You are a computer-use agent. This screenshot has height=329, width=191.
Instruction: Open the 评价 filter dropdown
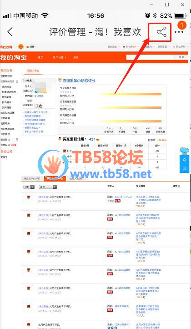[29, 187]
